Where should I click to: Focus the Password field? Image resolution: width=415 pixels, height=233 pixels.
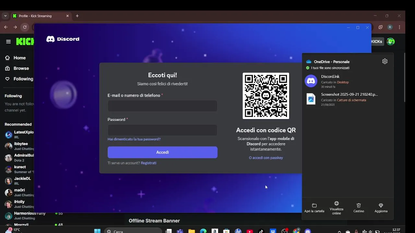pos(162,130)
